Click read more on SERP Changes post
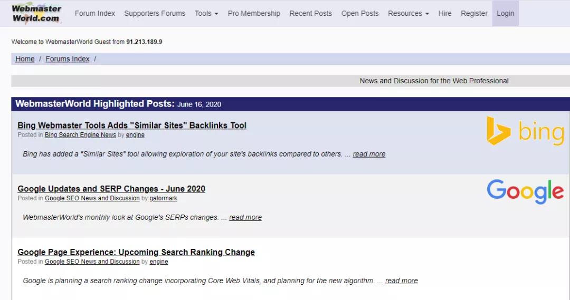The image size is (570, 300). click(x=245, y=217)
